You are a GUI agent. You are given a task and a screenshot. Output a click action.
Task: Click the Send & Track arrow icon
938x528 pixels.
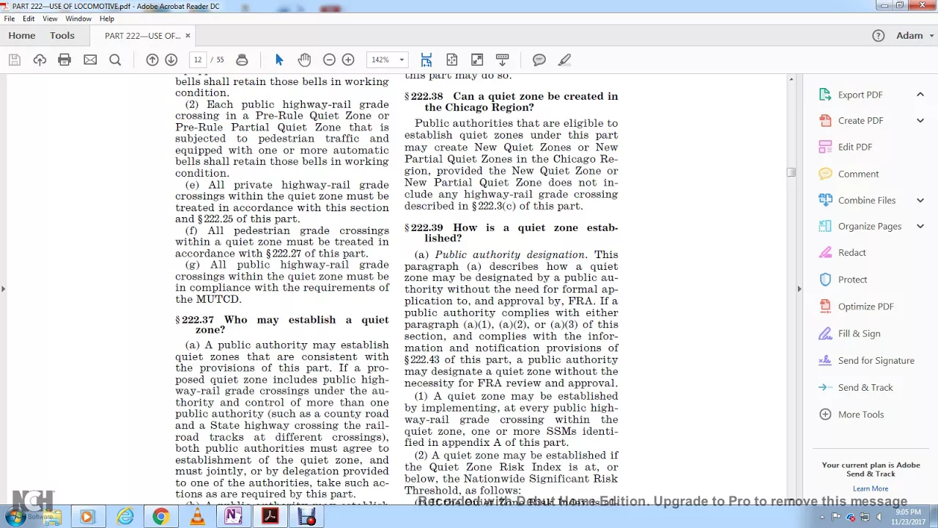coord(825,387)
